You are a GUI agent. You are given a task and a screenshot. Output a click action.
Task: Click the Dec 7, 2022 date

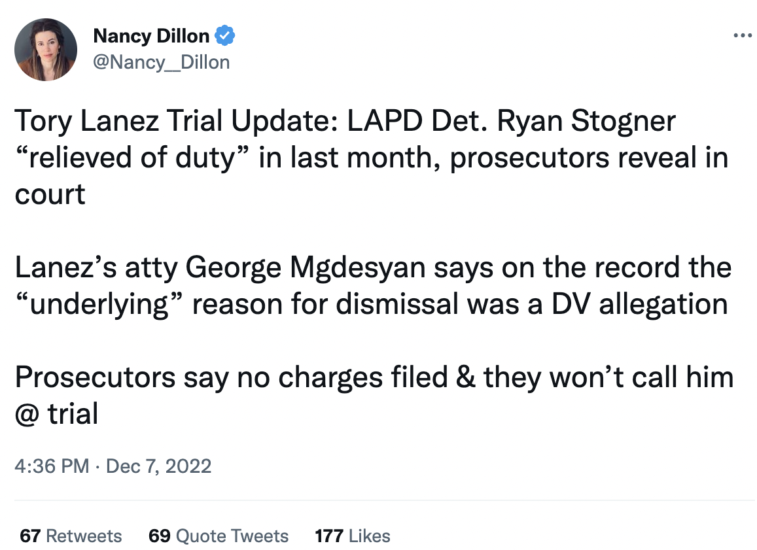tap(158, 466)
